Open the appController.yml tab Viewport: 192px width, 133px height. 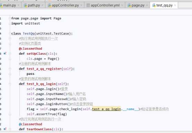pos(105,5)
